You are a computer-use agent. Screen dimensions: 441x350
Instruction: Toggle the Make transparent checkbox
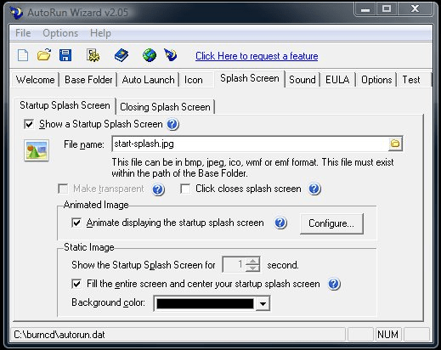pyautogui.click(x=63, y=189)
